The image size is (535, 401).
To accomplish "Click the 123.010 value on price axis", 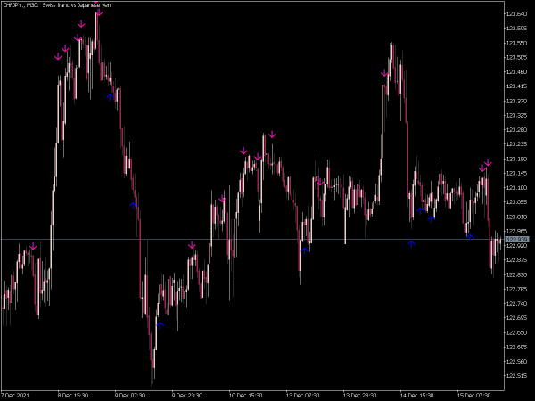I will [x=516, y=217].
